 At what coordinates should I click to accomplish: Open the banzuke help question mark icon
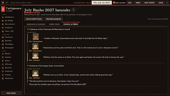[73, 10]
